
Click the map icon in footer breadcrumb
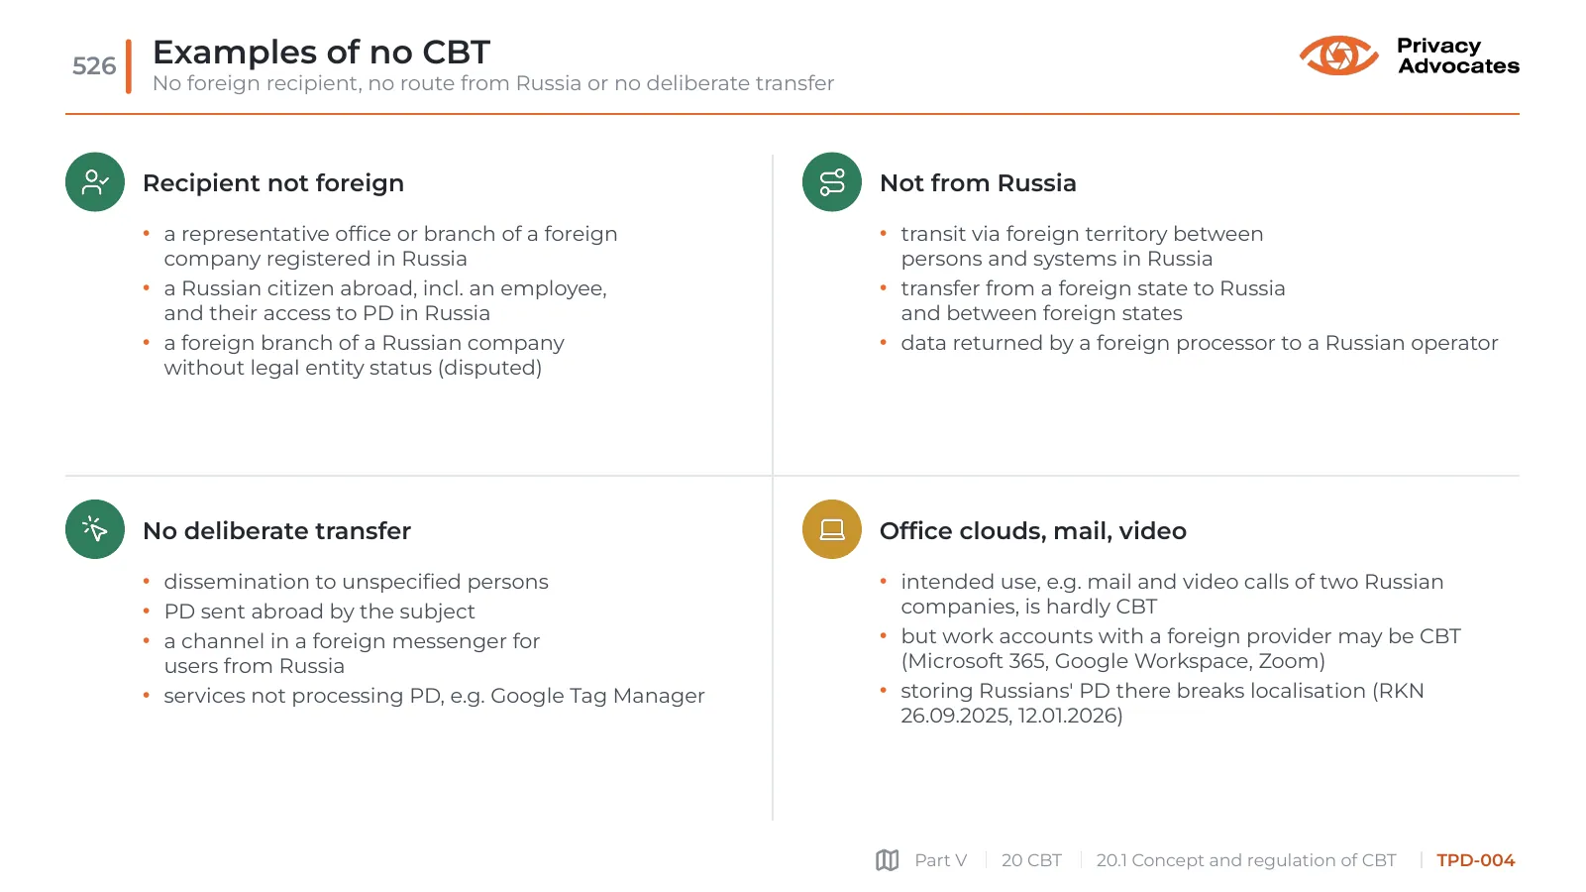(888, 860)
